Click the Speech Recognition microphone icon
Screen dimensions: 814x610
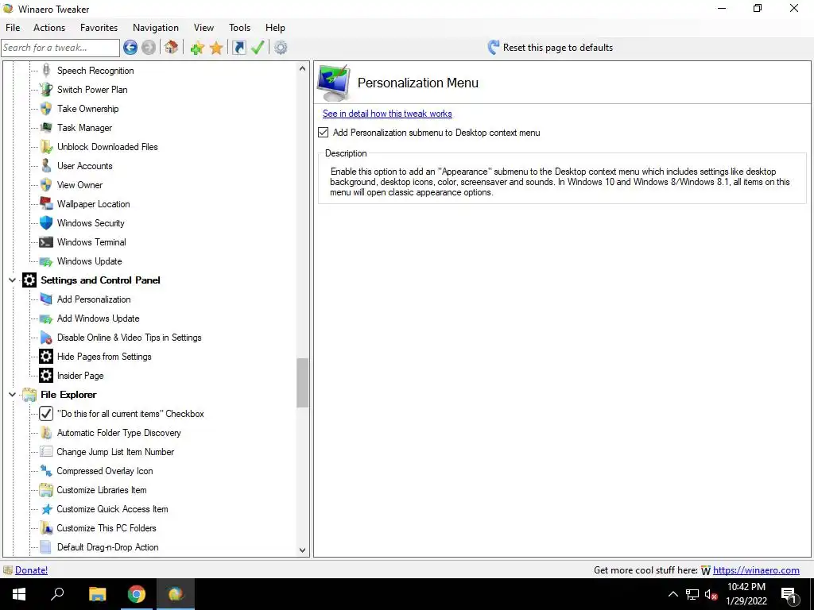[46, 71]
